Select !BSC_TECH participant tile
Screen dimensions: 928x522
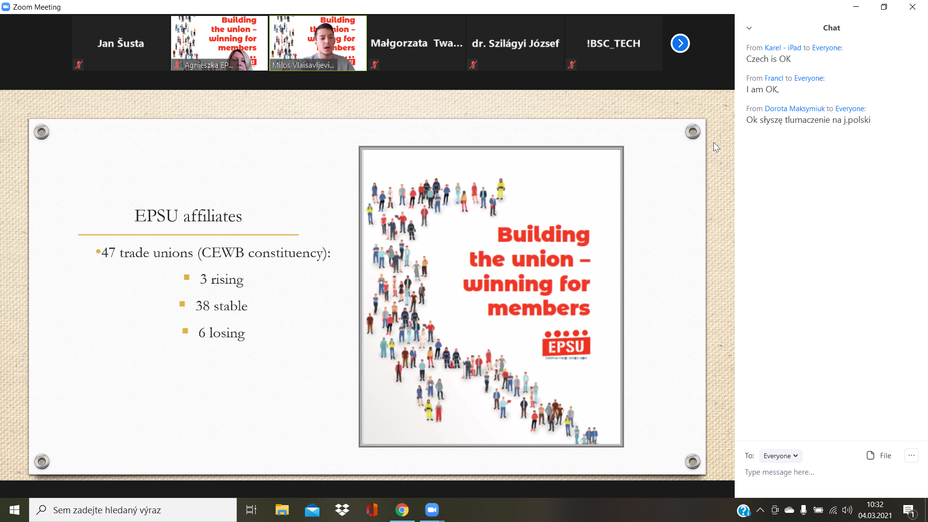[x=614, y=43]
